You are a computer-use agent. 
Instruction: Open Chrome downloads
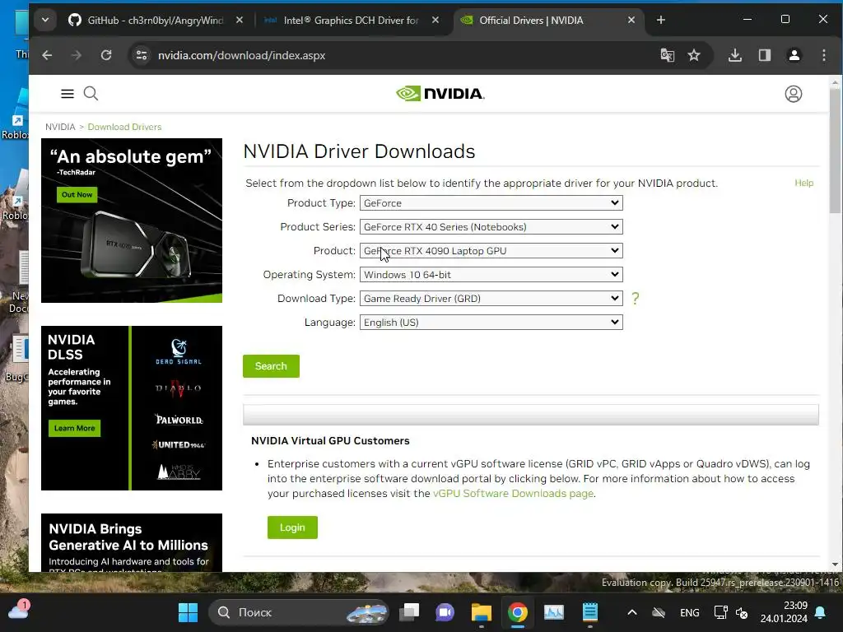point(735,55)
